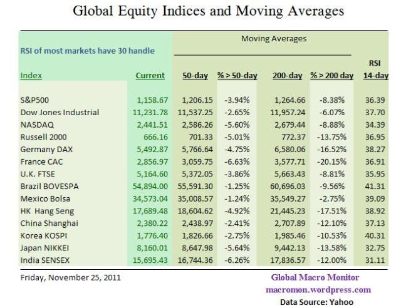The image size is (401, 308).
Task: Select the 200-day column header
Action: pyautogui.click(x=288, y=76)
